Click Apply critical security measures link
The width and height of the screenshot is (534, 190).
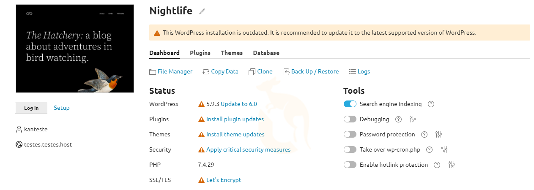(x=248, y=149)
